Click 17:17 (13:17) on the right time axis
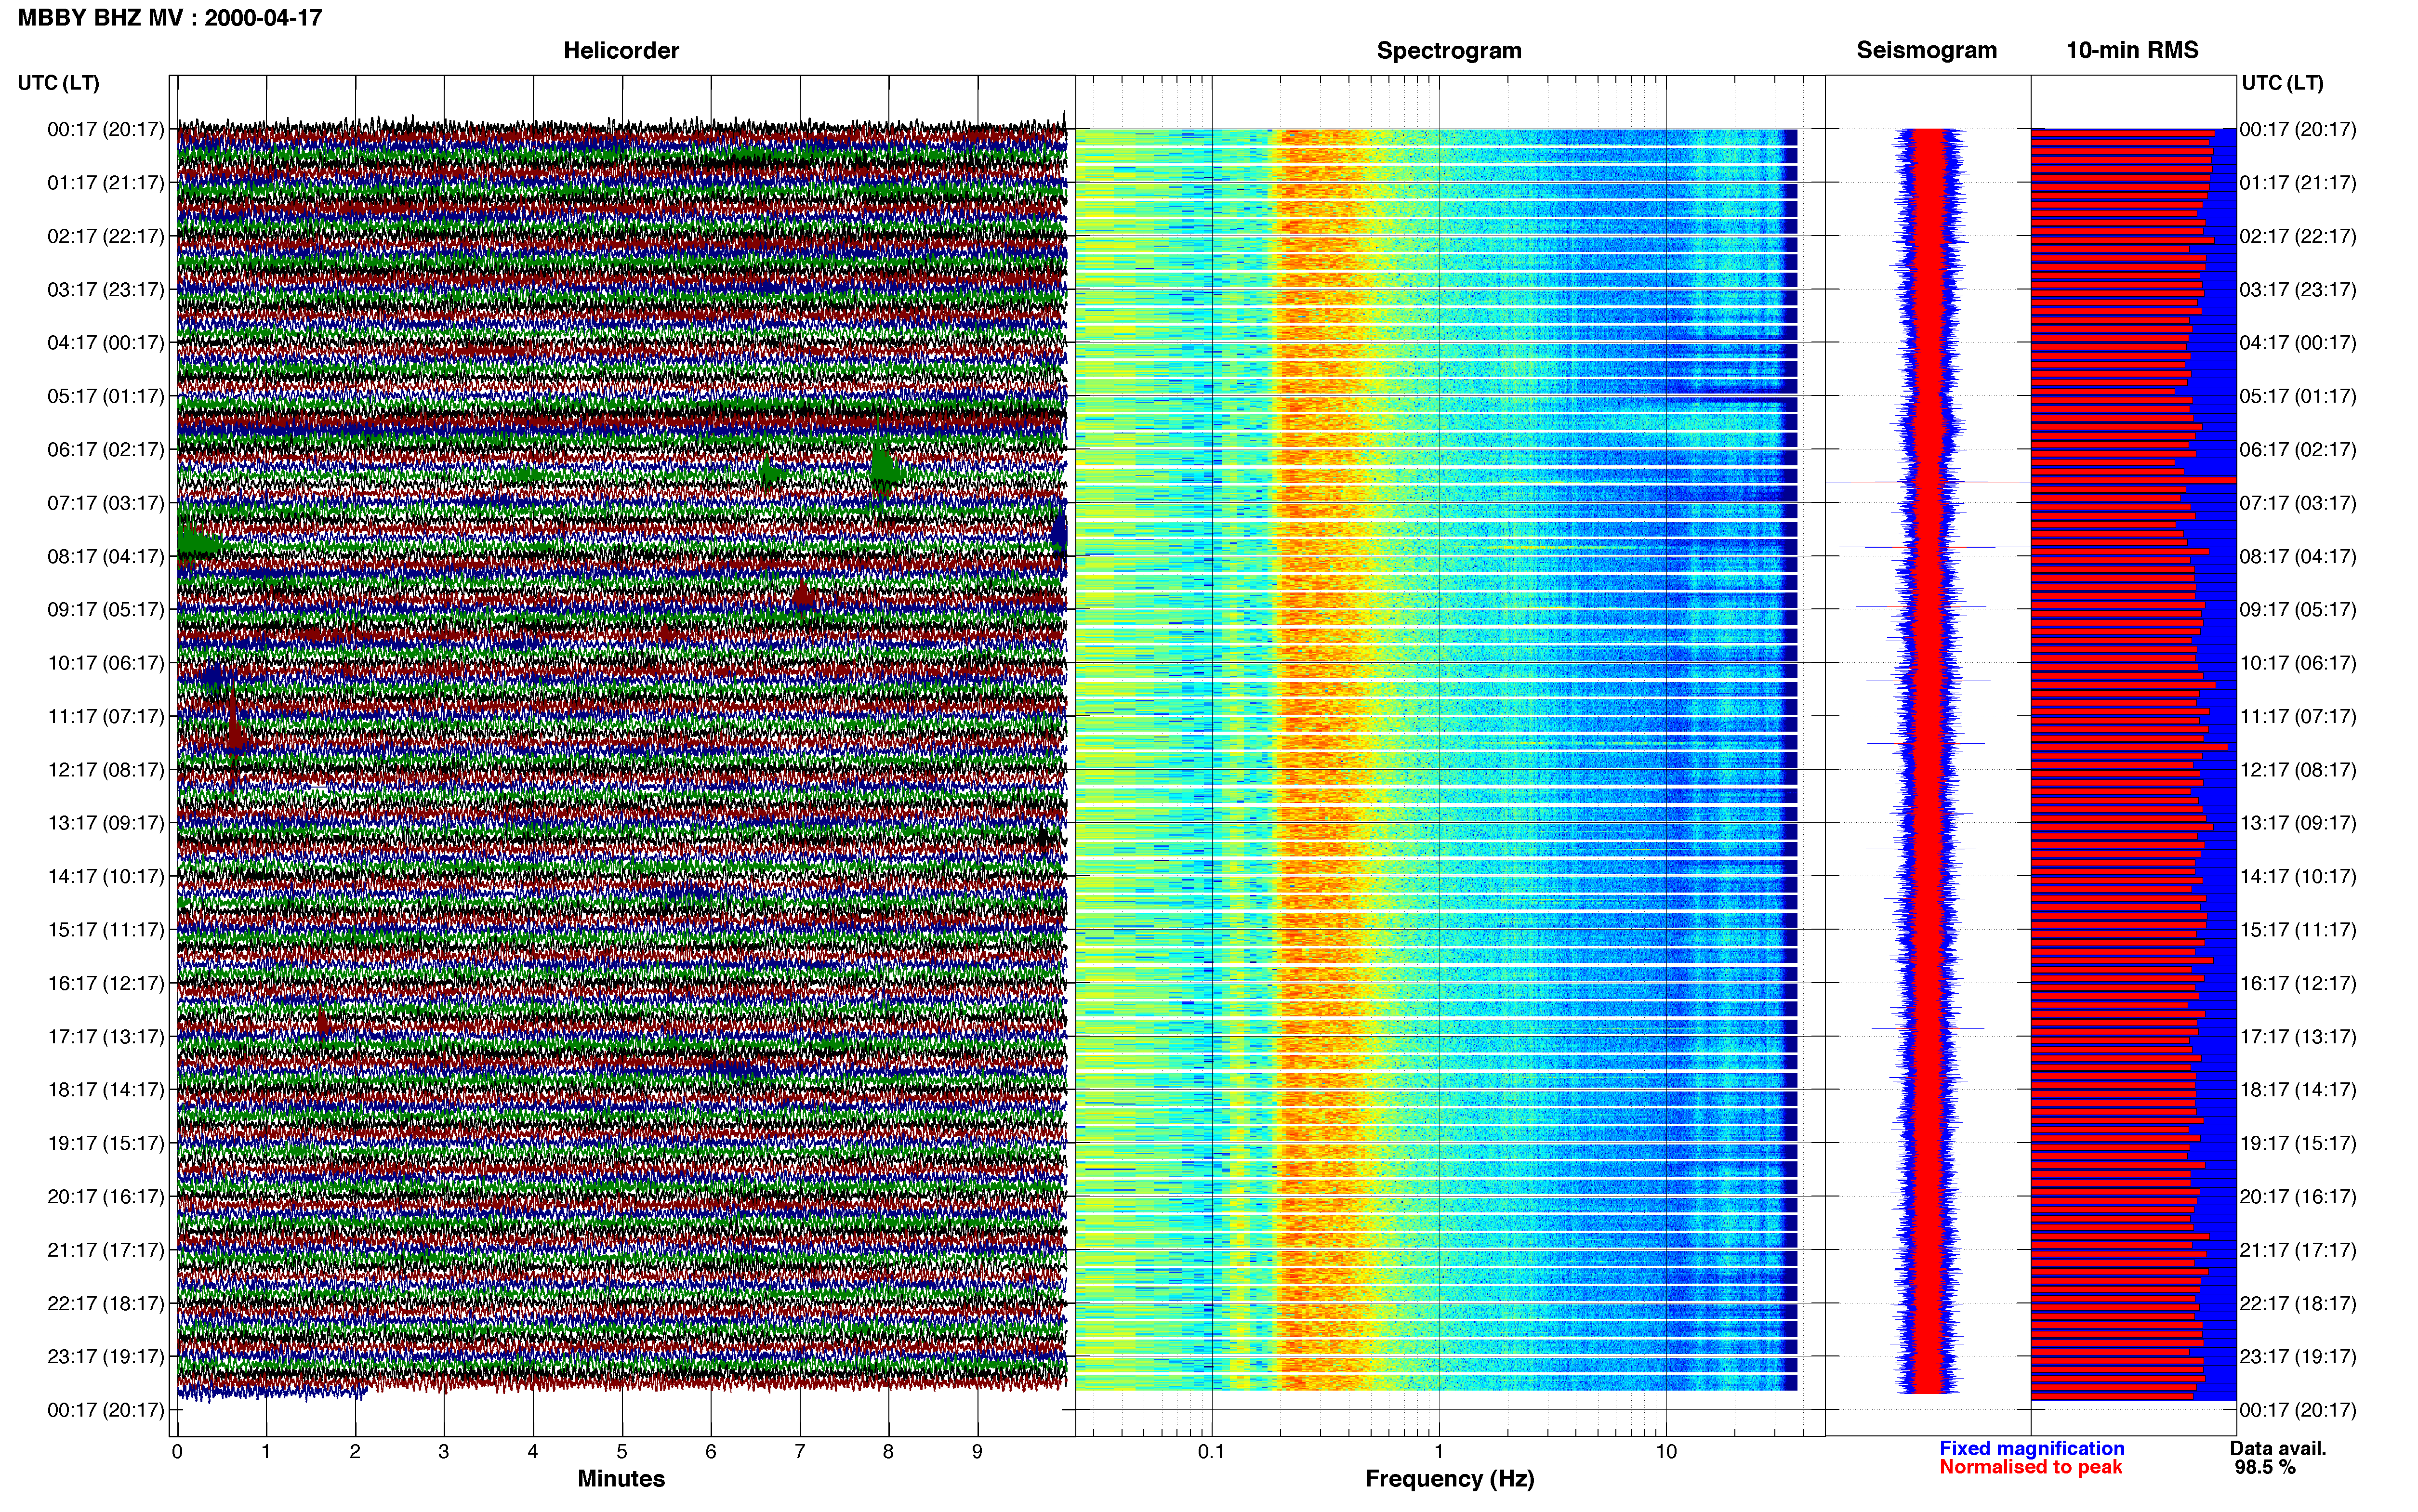Screen dimensions: 2418x1512 [x=2298, y=1036]
